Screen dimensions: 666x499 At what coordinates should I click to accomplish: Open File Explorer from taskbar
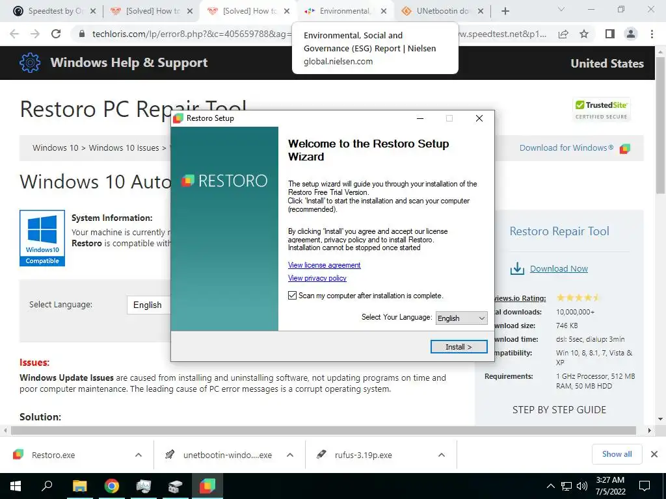(x=79, y=486)
